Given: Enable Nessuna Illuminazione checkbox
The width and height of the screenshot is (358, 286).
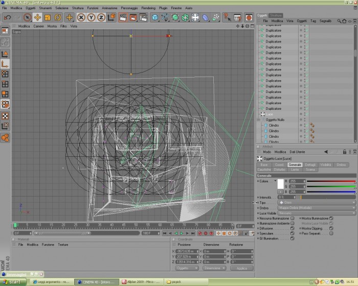Looking at the screenshot, I should tap(292, 218).
